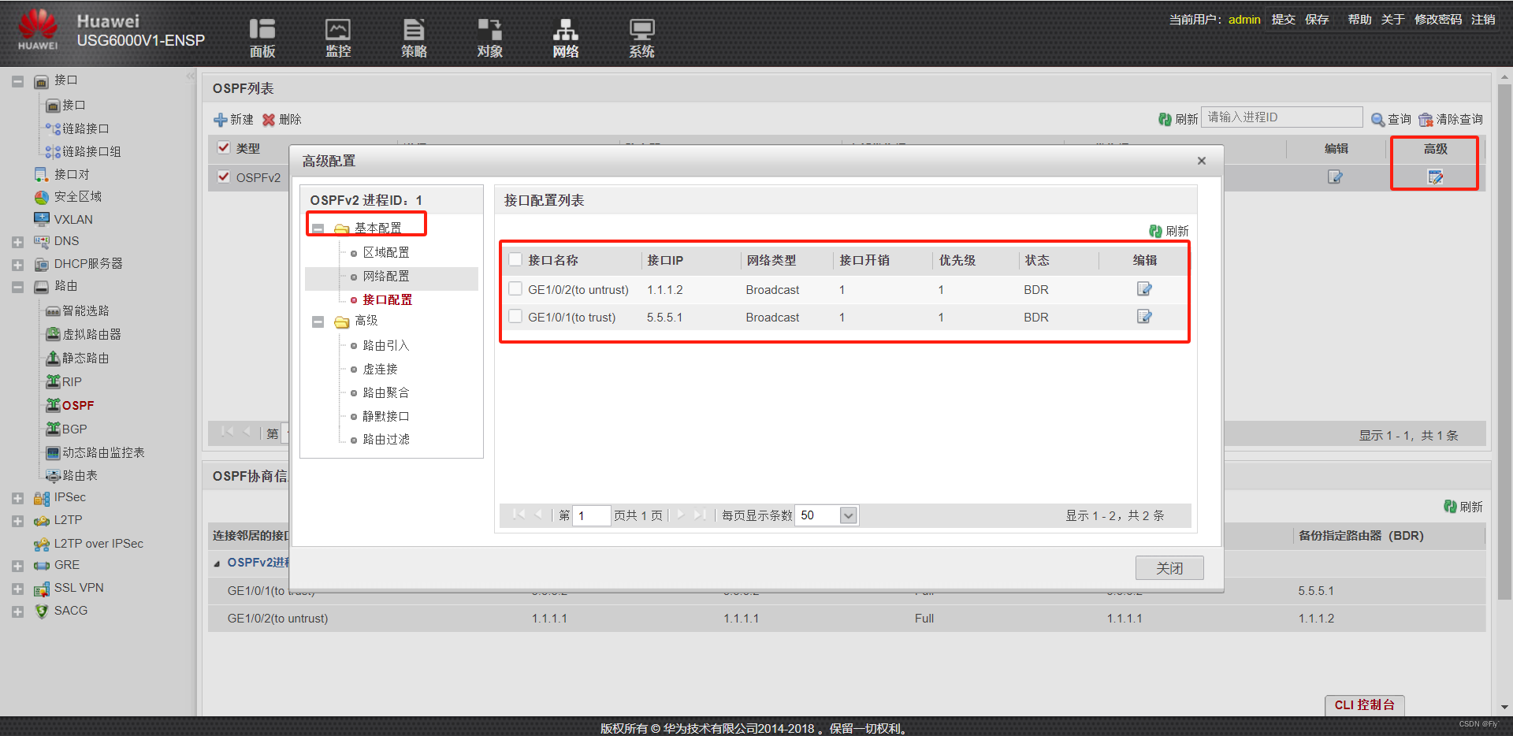Select 区域配置 in dialog tree

pyautogui.click(x=386, y=252)
